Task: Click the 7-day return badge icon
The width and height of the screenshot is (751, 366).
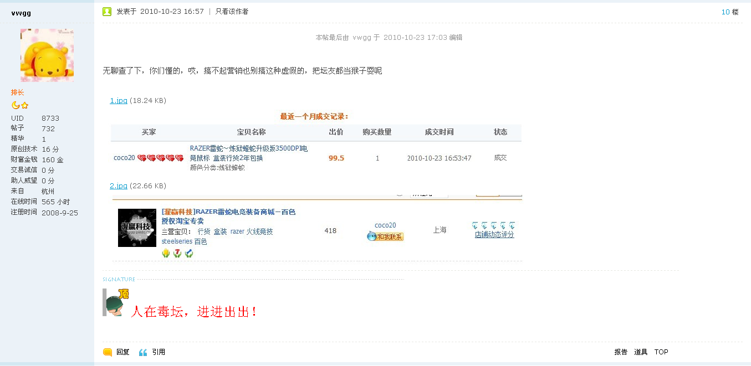Action: click(177, 254)
